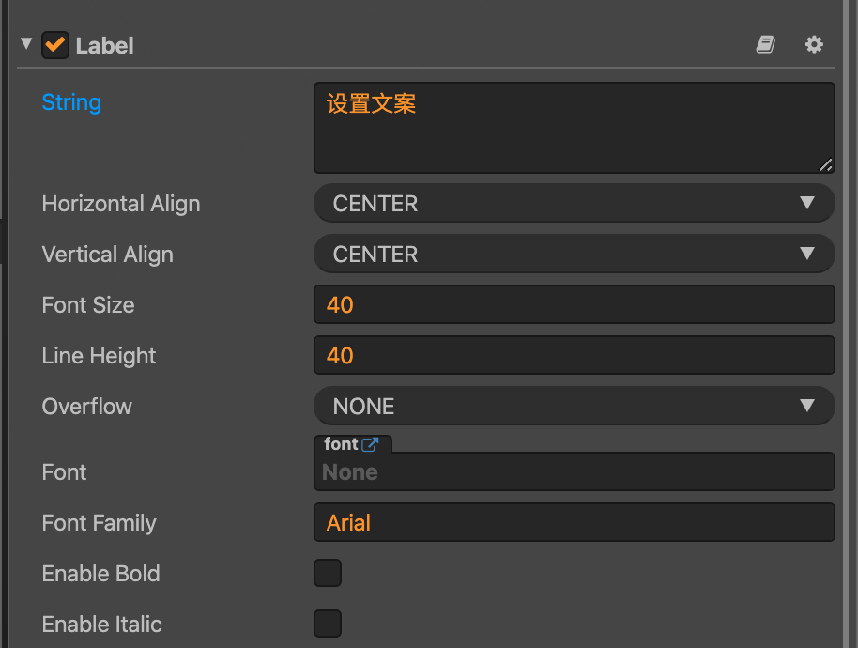Enable the Italic checkbox
Image resolution: width=858 pixels, height=648 pixels.
[x=328, y=624]
